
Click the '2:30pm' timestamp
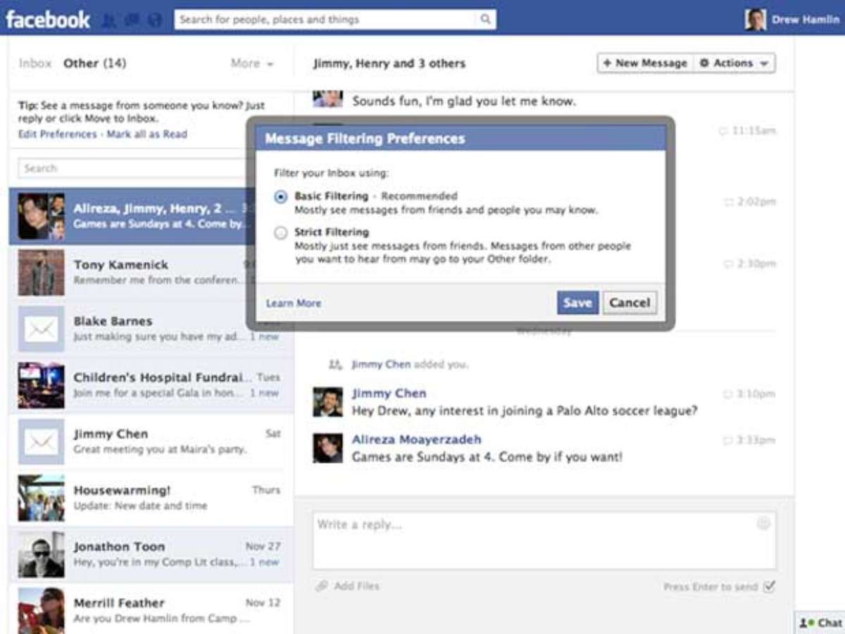click(x=756, y=264)
